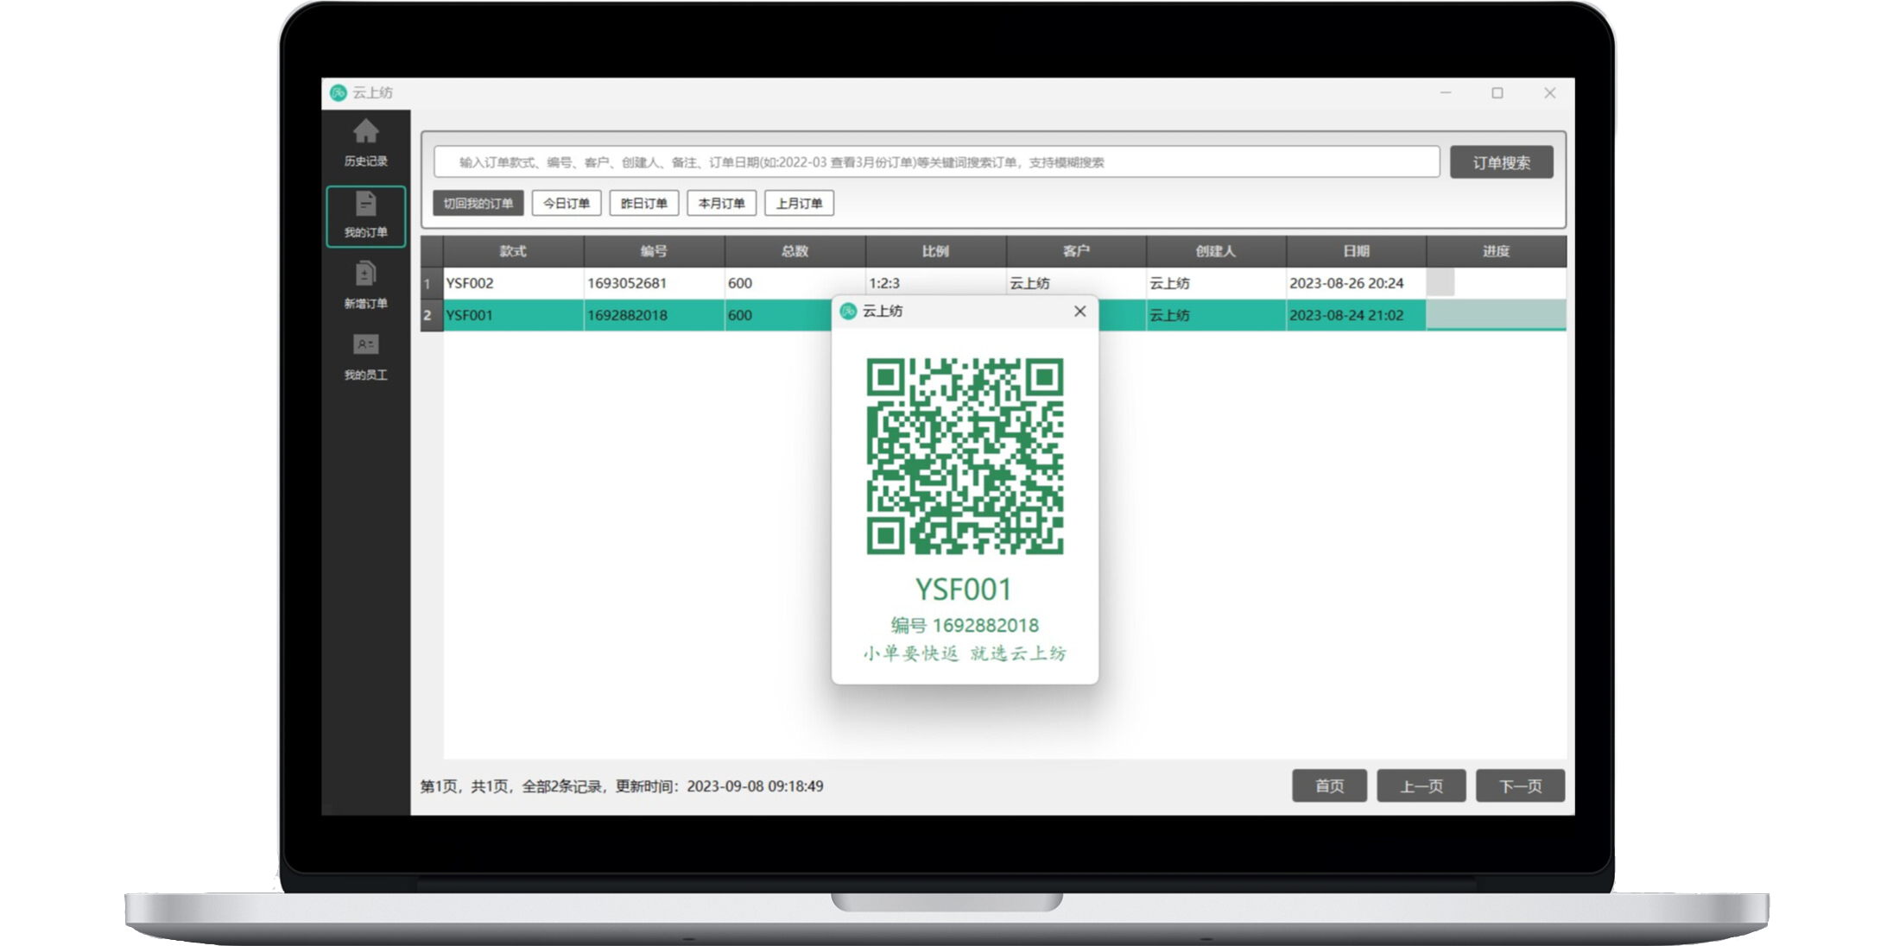The height and width of the screenshot is (946, 1893).
Task: Sort by the 款式 column header
Action: [x=513, y=251]
